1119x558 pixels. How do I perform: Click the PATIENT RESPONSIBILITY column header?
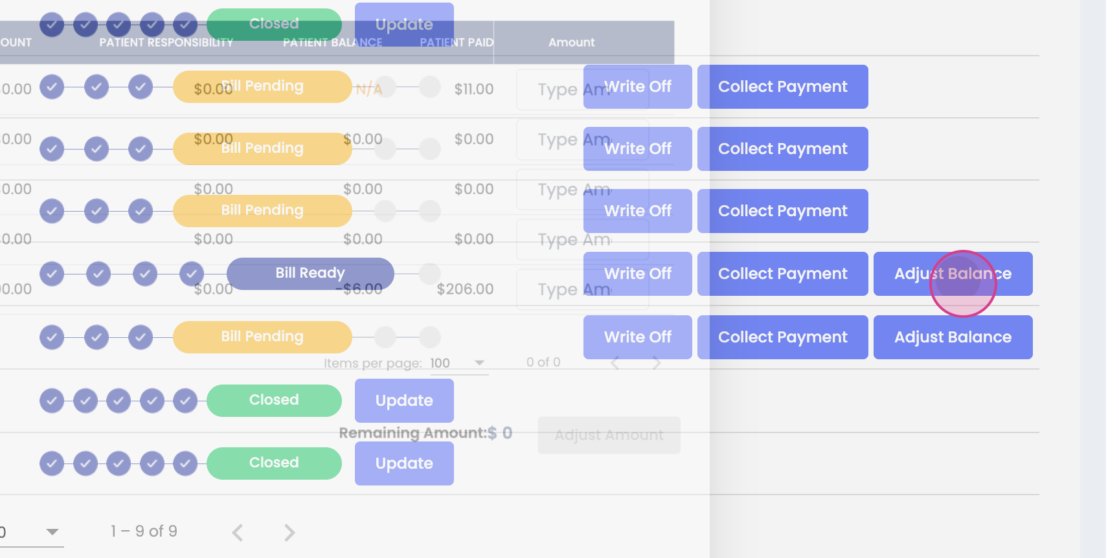(x=166, y=43)
